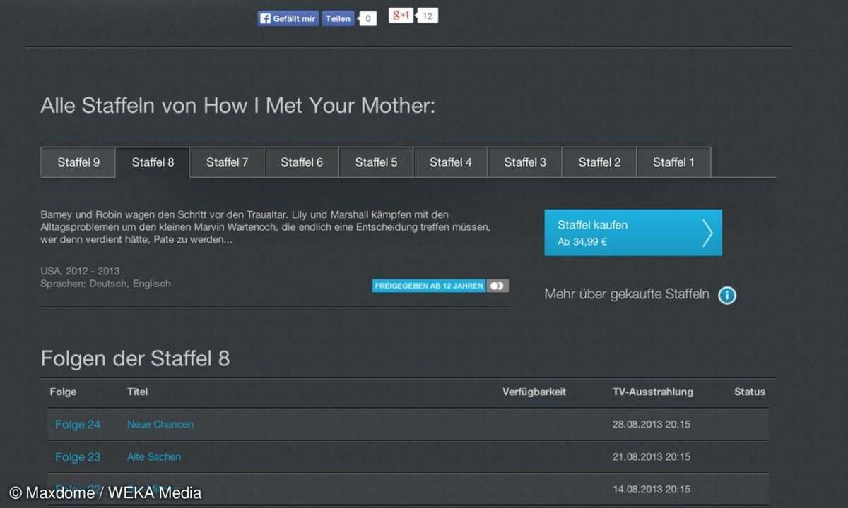Open the Staffel 7 tab
The height and width of the screenshot is (508, 848).
(228, 162)
